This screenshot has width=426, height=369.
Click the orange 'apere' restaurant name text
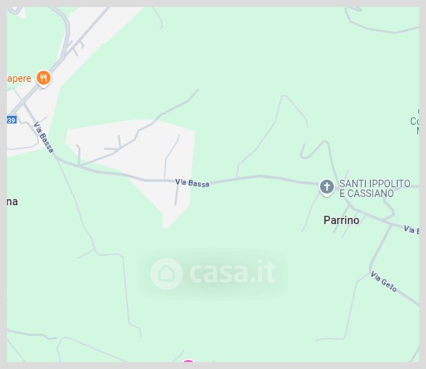19,79
